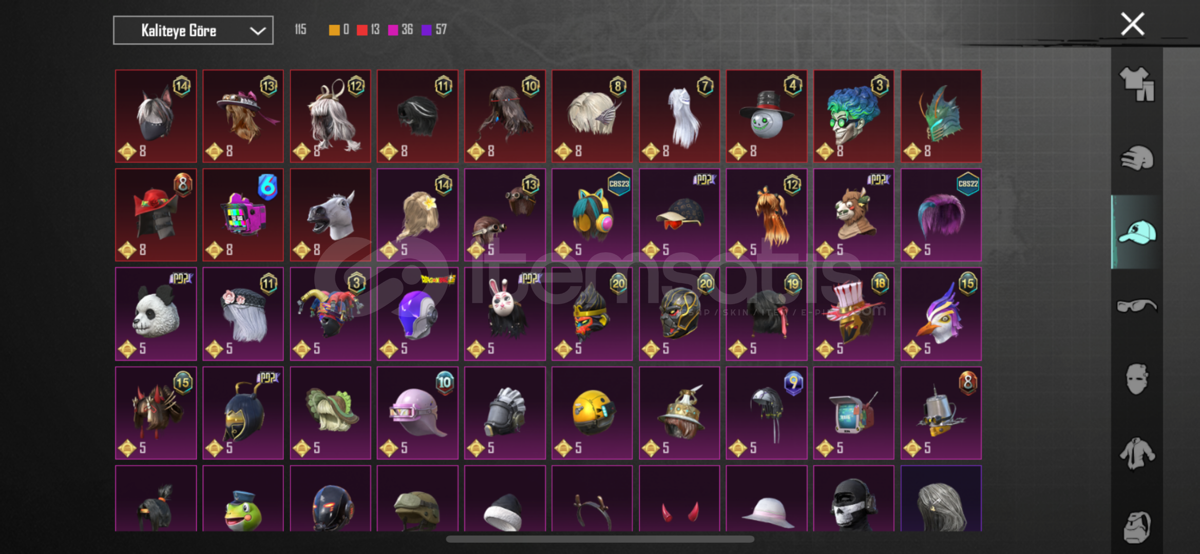Open the outfits clothing category icon
Image resolution: width=1200 pixels, height=554 pixels.
click(x=1136, y=84)
